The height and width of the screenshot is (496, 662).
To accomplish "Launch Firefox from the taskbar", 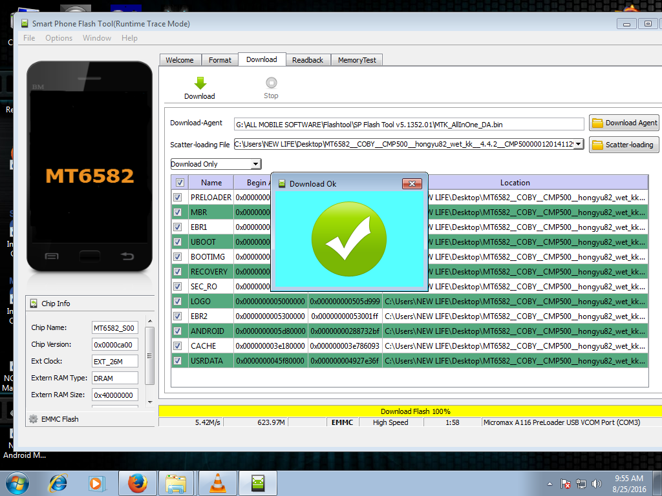I will click(137, 482).
